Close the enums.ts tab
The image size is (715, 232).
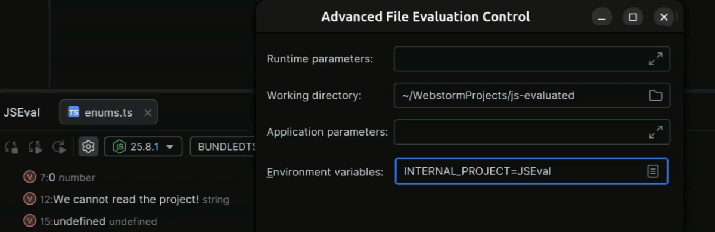click(148, 112)
